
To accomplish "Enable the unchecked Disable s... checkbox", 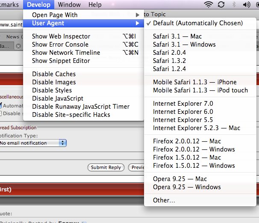I will pyautogui.click(x=1, y=113).
